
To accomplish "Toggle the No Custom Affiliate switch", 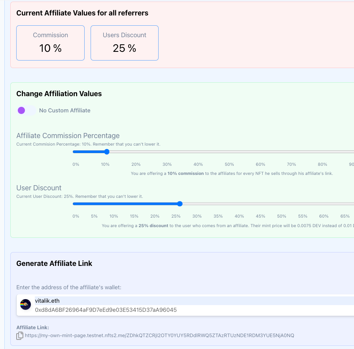I will (26, 110).
